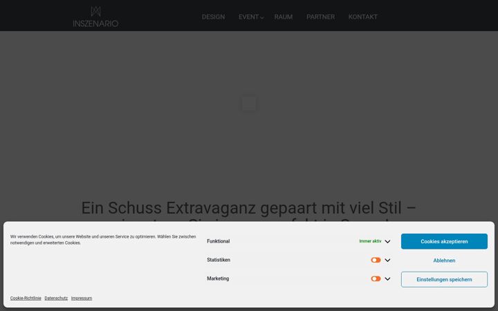The width and height of the screenshot is (498, 311).
Task: Open the DESIGN menu item
Action: 214,17
